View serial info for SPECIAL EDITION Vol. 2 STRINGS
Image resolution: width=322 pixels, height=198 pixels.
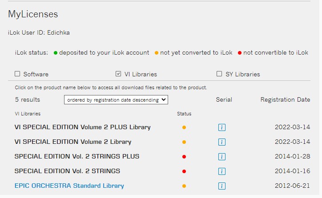222,171
